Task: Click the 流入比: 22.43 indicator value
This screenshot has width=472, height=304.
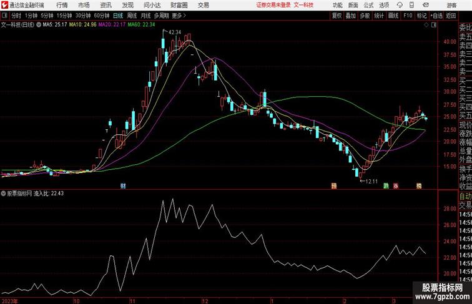Action: pos(49,194)
